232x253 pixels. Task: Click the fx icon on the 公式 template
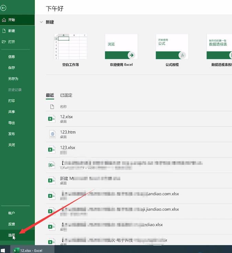click(x=182, y=55)
